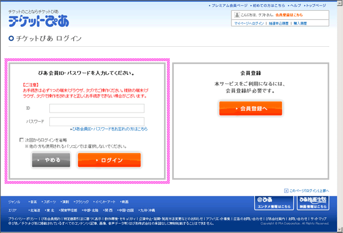Screen dimensions: 343x233
Task: Open ぴあ会員規約 footer link
Action: click(x=51, y=219)
